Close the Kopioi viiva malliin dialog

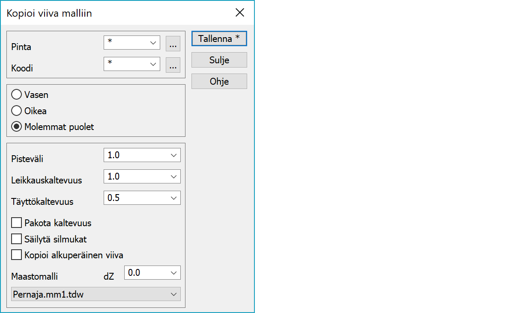pyautogui.click(x=240, y=13)
